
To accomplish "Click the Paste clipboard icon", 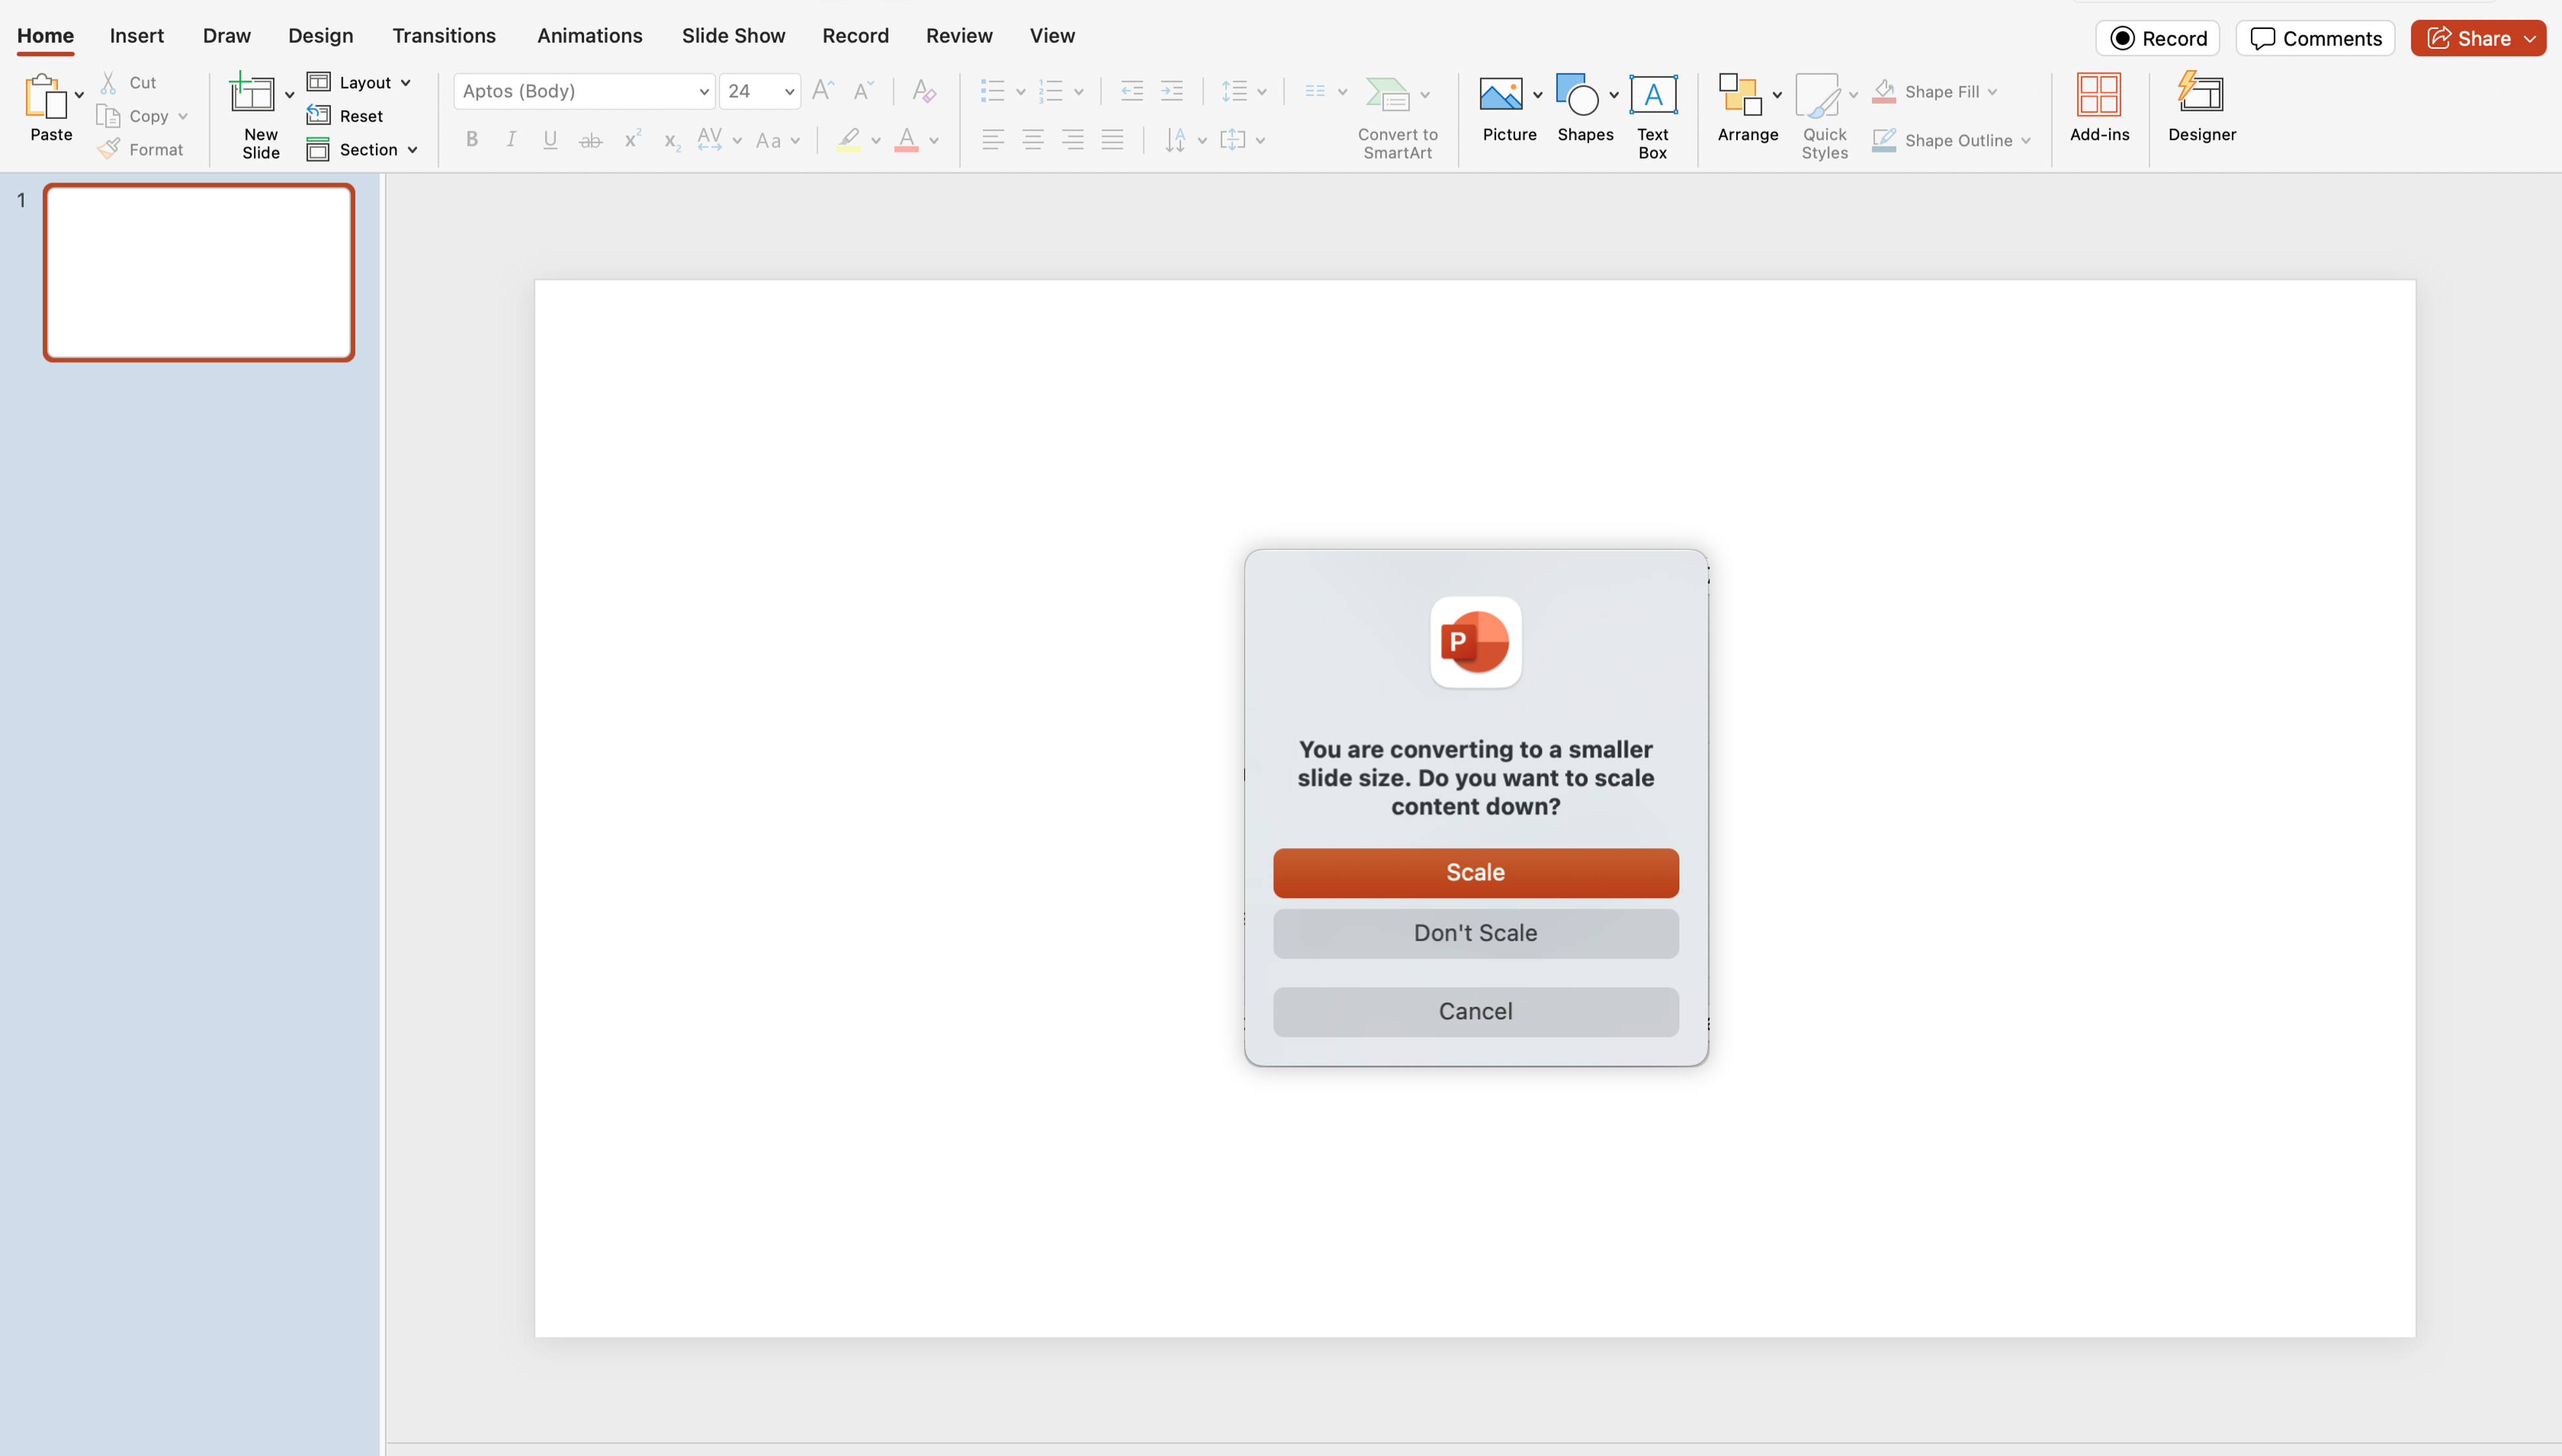I will point(45,97).
